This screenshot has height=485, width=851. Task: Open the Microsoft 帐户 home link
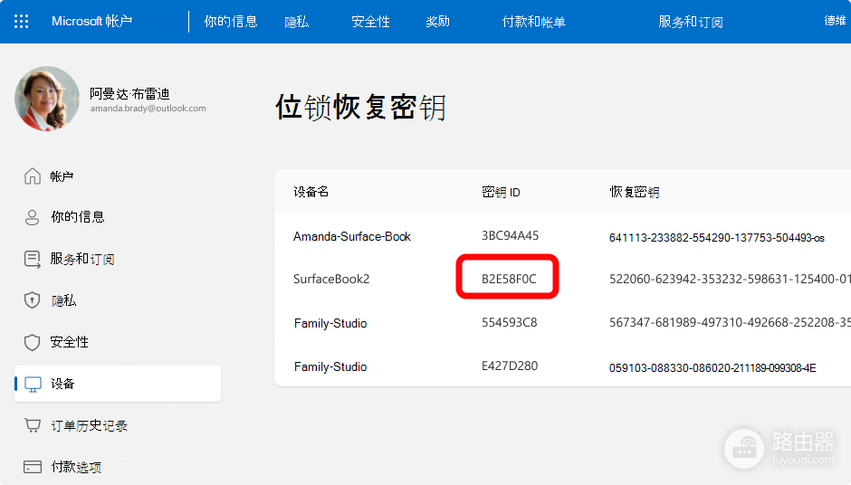pyautogui.click(x=91, y=21)
